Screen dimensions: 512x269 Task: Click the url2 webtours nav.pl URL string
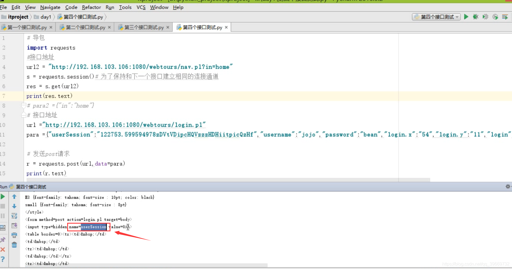(140, 67)
